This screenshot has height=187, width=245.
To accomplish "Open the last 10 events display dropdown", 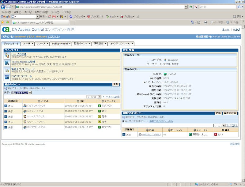I will coord(21,93).
